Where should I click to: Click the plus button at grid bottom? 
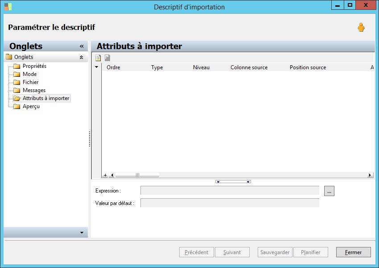pyautogui.click(x=105, y=175)
